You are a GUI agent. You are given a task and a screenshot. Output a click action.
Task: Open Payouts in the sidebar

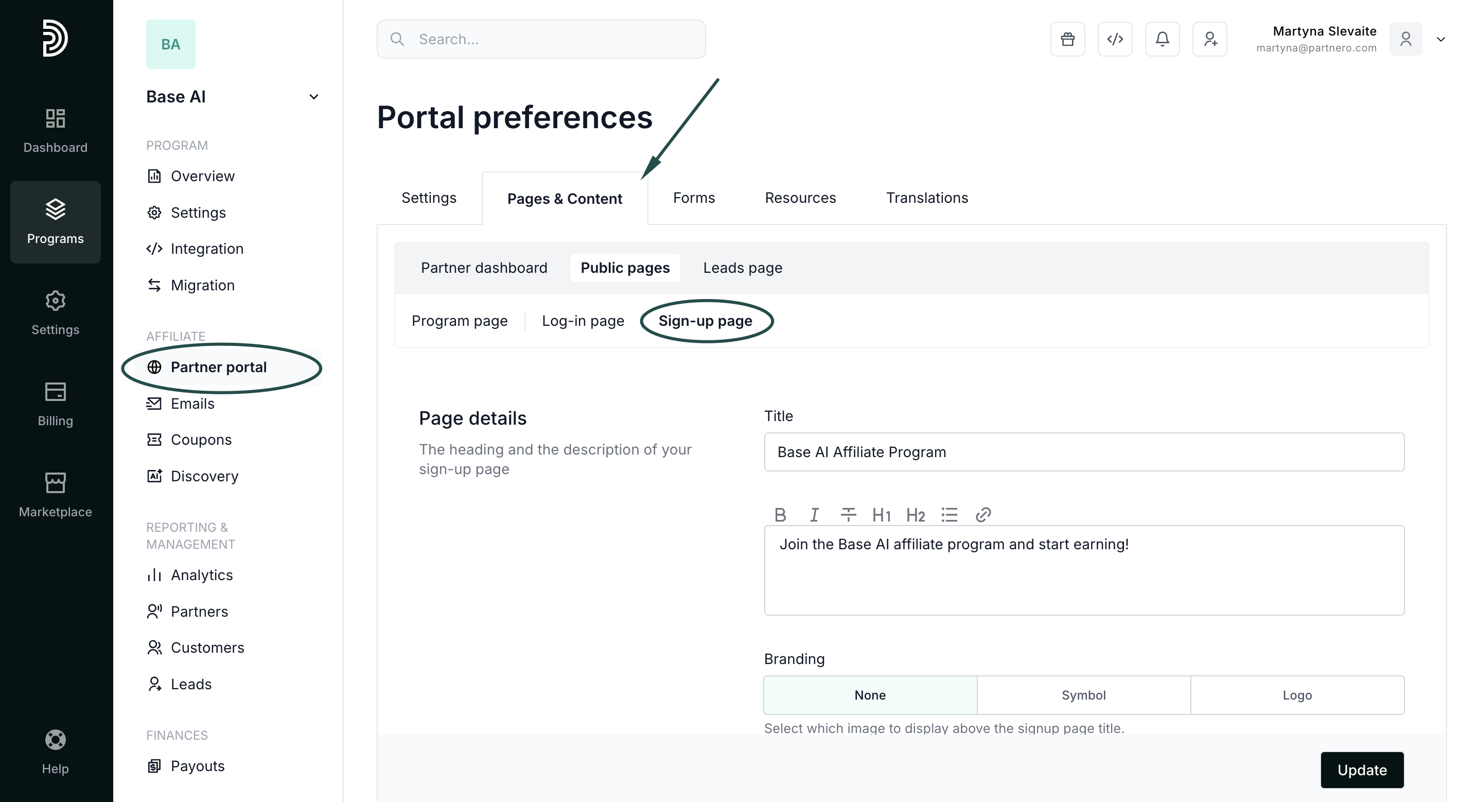click(197, 766)
